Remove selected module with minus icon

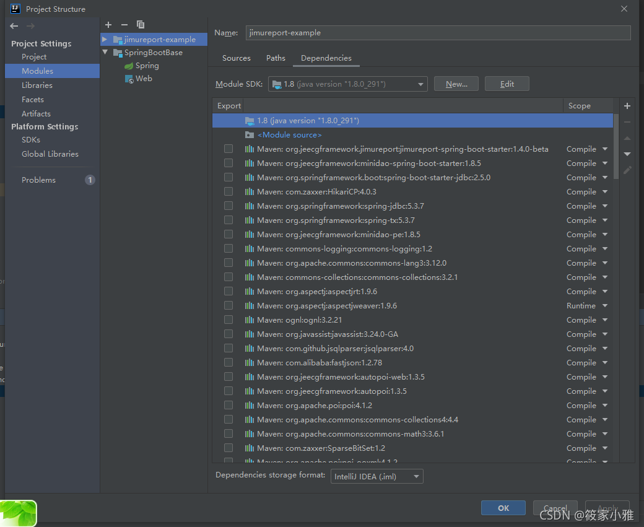pos(124,25)
